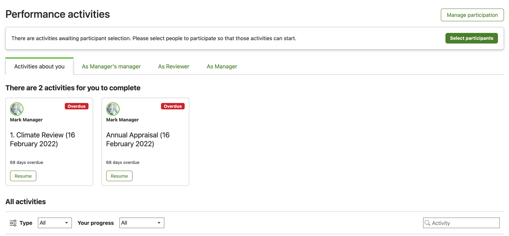Select the As Manager tab

point(222,66)
